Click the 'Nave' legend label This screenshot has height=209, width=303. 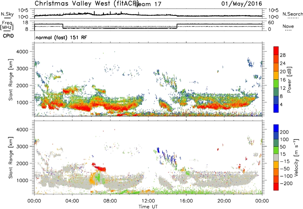(288, 26)
